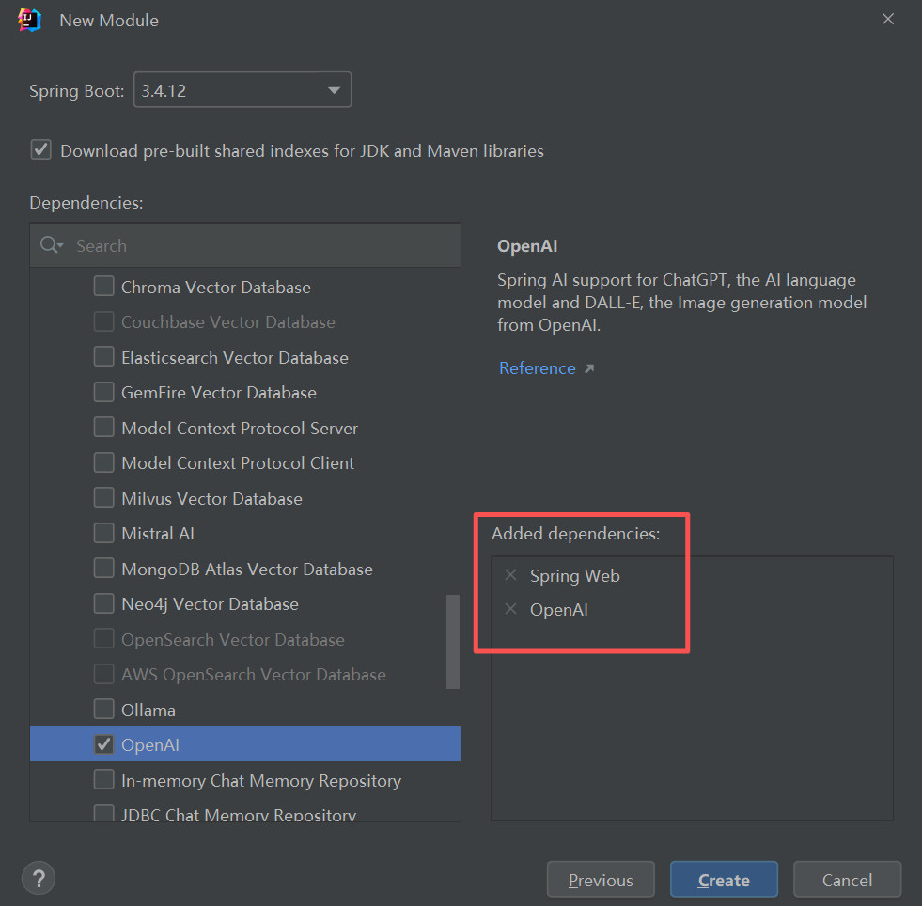The width and height of the screenshot is (922, 906).
Task: Select Model Context Protocol Server item
Action: (240, 428)
